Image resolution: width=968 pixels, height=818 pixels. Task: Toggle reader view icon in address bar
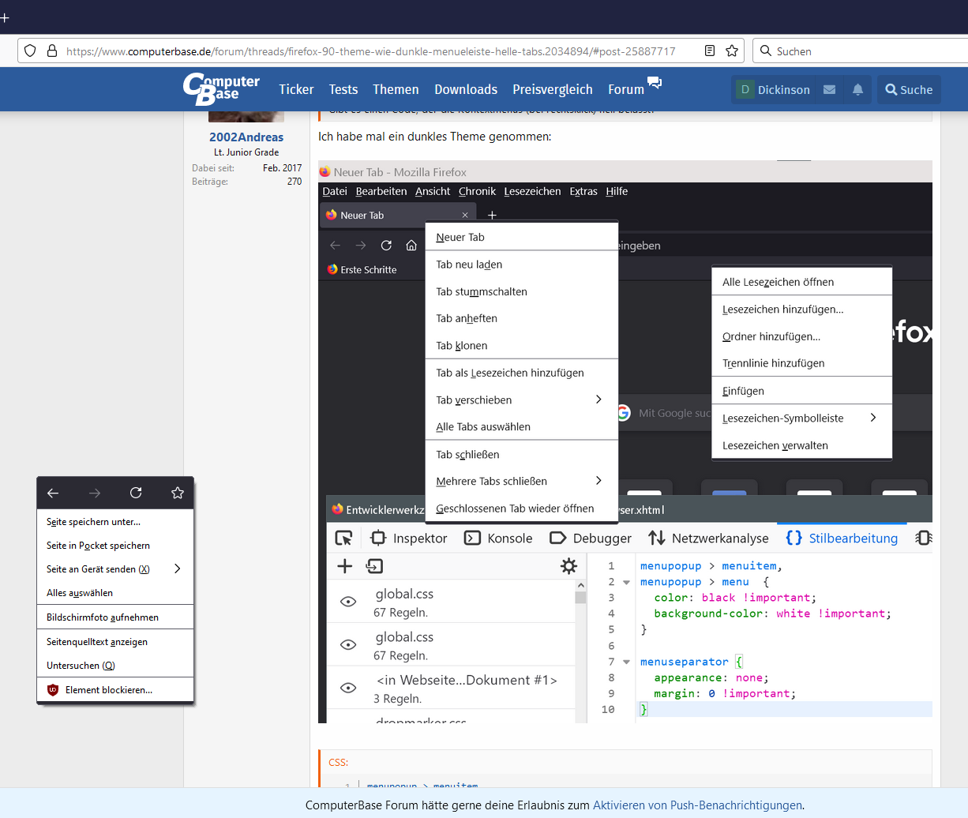pyautogui.click(x=710, y=51)
